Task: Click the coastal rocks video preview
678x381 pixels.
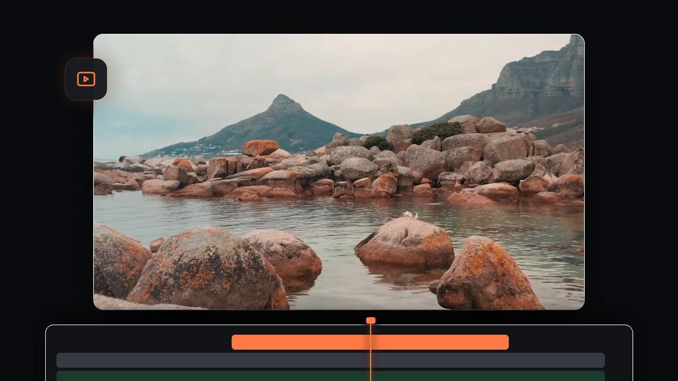Action: point(339,172)
